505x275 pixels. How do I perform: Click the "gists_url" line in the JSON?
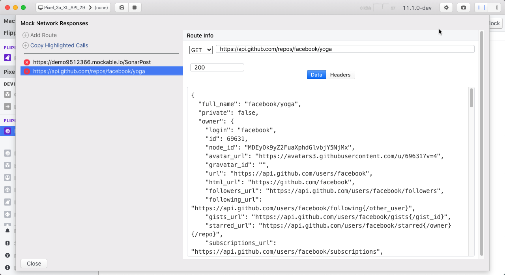pyautogui.click(x=328, y=217)
